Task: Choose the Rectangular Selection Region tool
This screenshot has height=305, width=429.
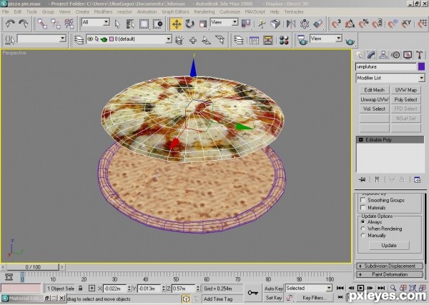Action: point(144,24)
